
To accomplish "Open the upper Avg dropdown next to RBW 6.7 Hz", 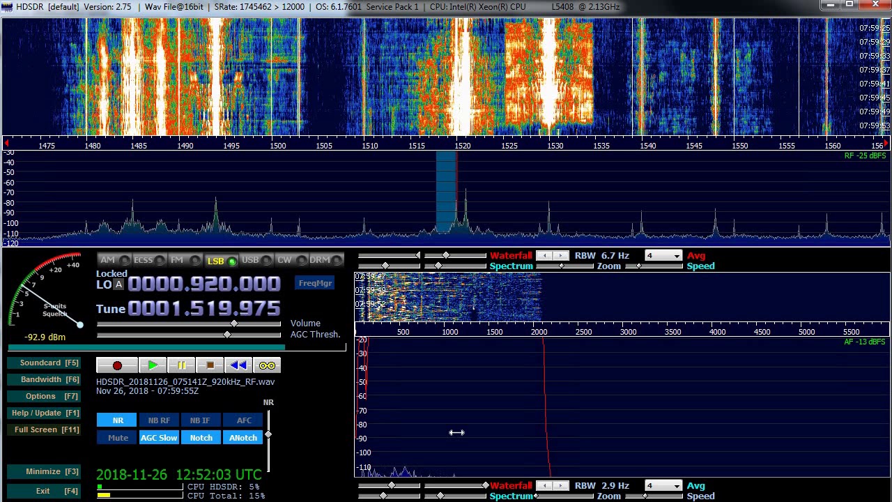I will [663, 256].
